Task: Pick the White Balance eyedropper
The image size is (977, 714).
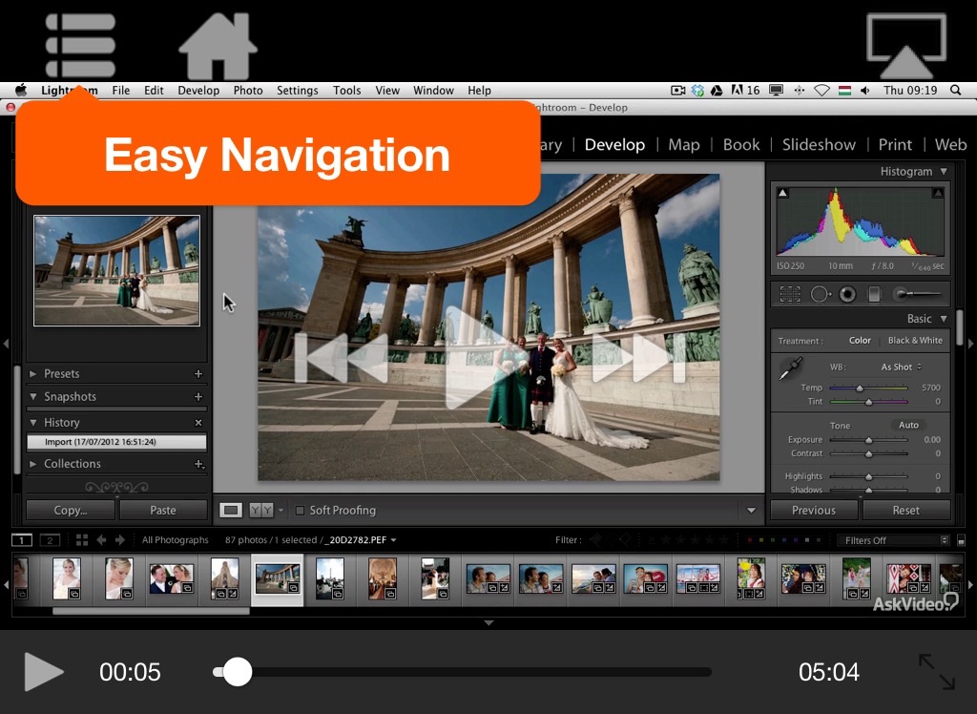Action: coord(791,367)
